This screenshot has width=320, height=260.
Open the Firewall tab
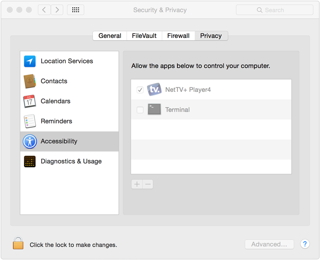tap(178, 36)
